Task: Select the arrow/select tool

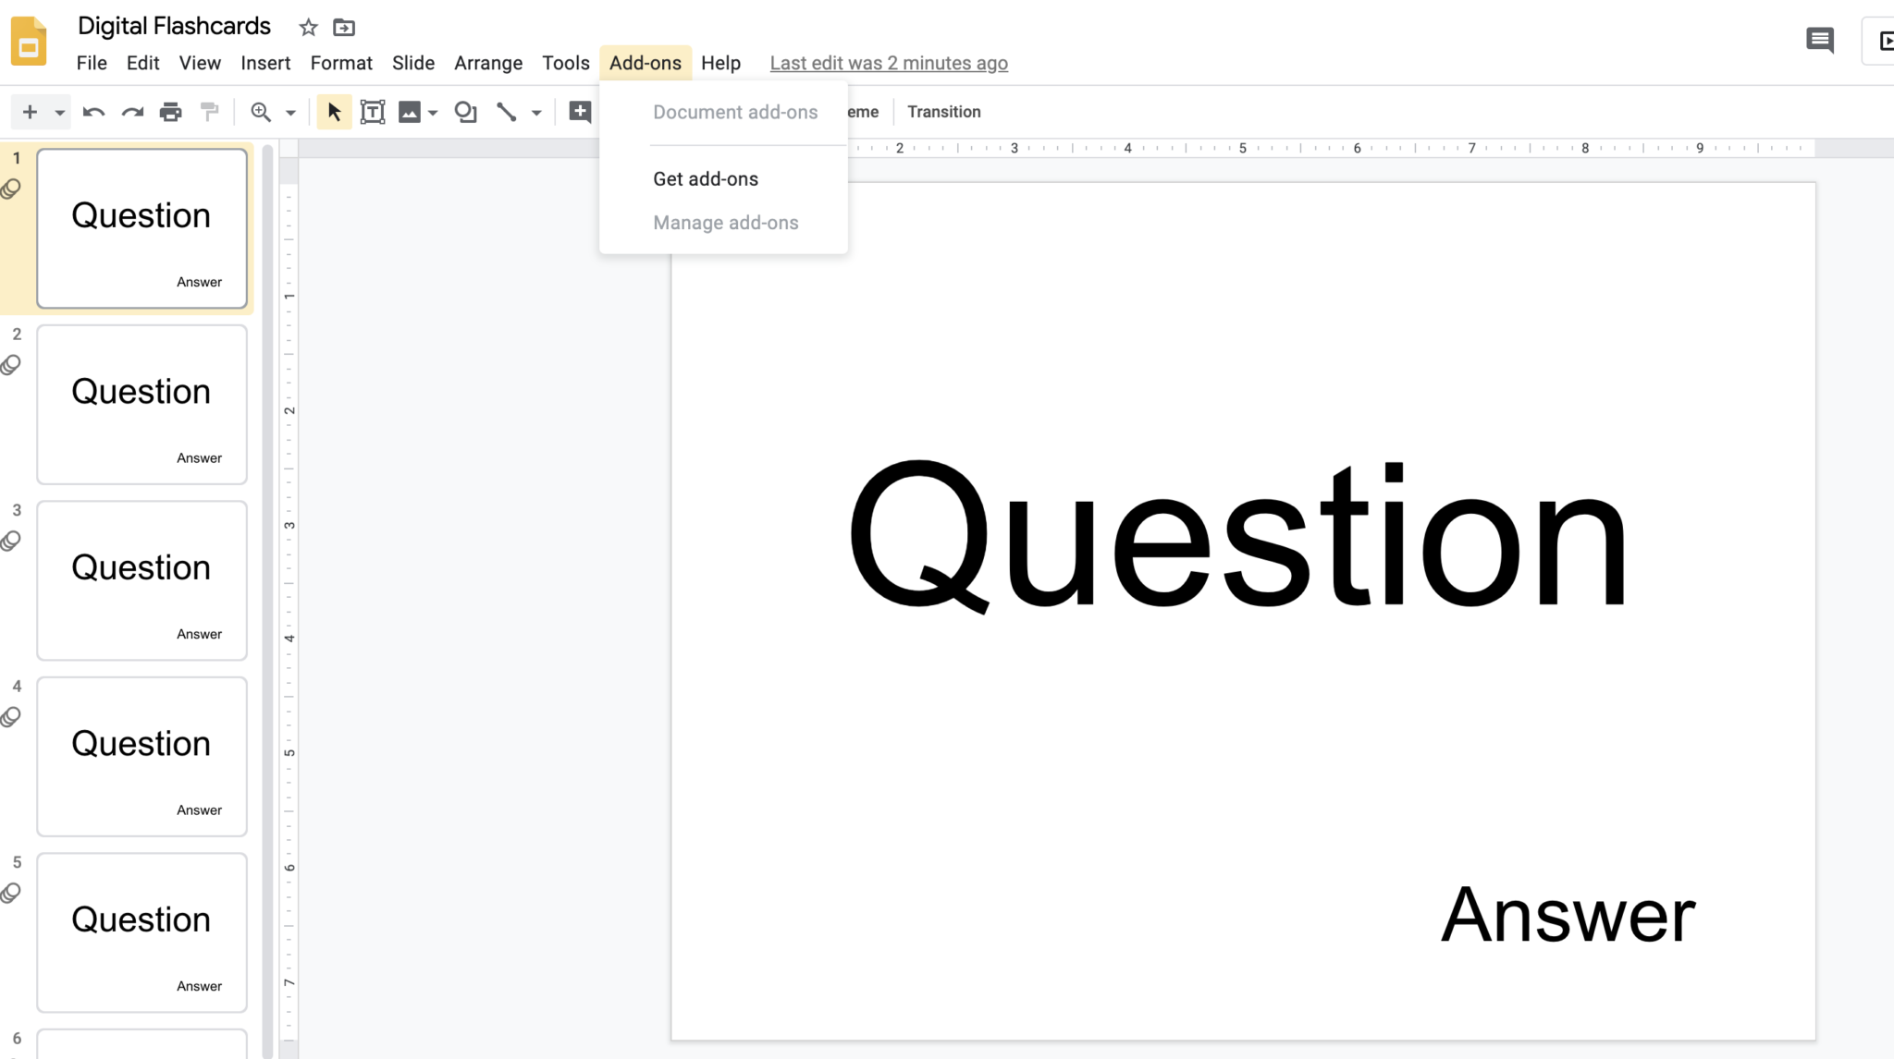Action: (x=333, y=112)
